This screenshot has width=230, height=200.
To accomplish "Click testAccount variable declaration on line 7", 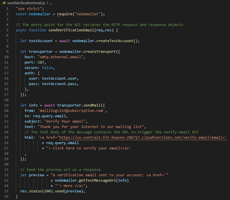I will (41, 41).
